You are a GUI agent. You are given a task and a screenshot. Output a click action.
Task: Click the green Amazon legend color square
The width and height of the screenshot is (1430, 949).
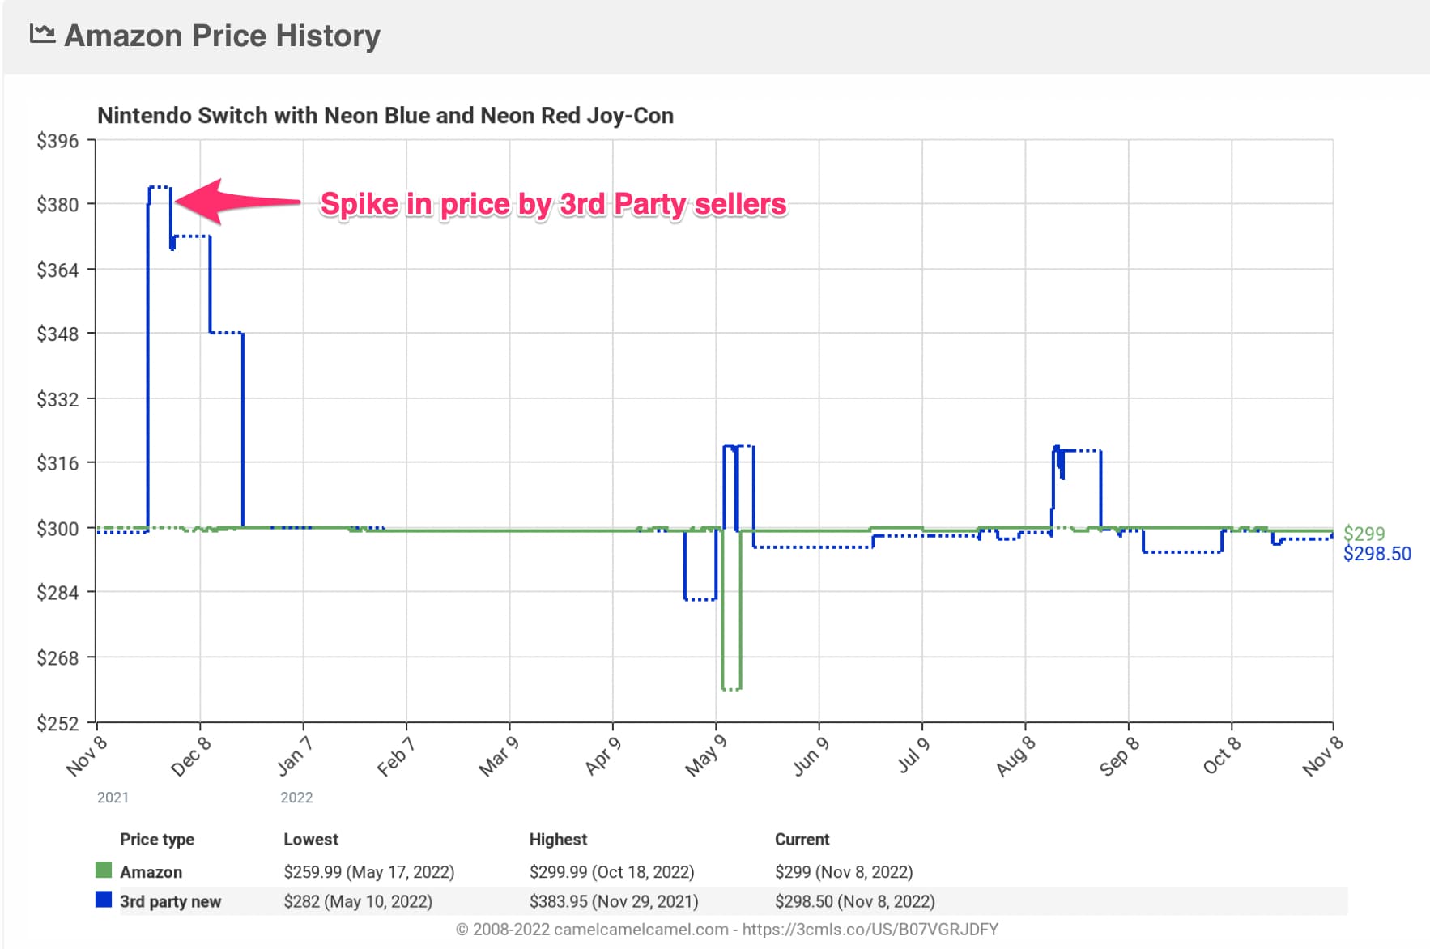tap(104, 870)
